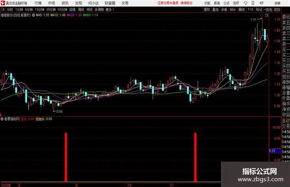Screen dimensions: 290x187
Task: Switch to the 60分钟 period tab
Action: pos(63,10)
